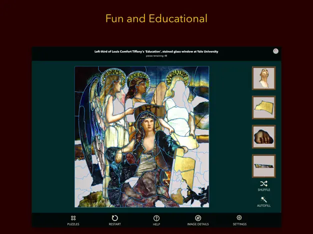Activate the Autofill magic wand
Viewport: 313px width, 234px height.
click(263, 200)
